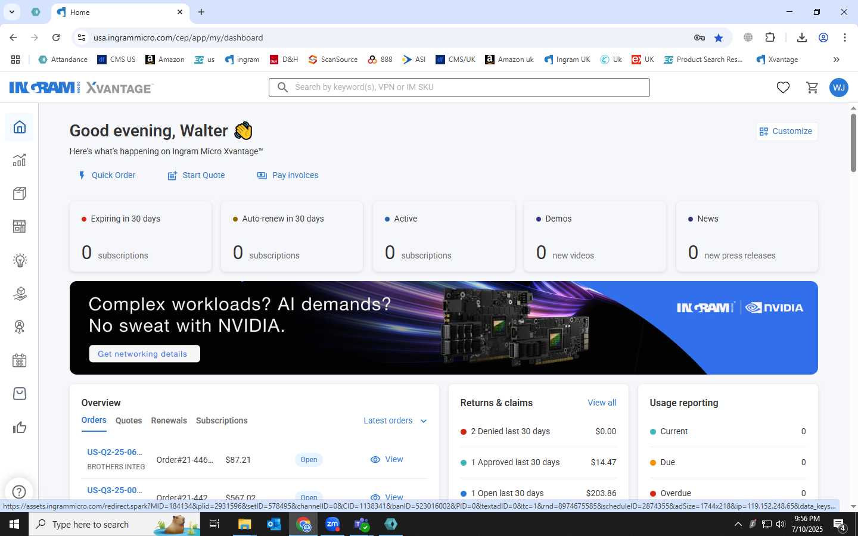
Task: Open a new browser tab
Action: [201, 12]
